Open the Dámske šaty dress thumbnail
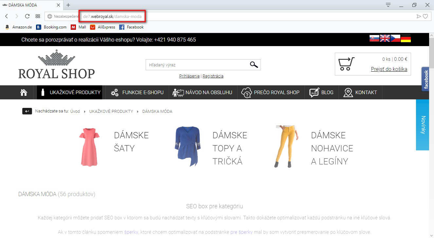Viewport: 434px width, 238px height. click(89, 147)
